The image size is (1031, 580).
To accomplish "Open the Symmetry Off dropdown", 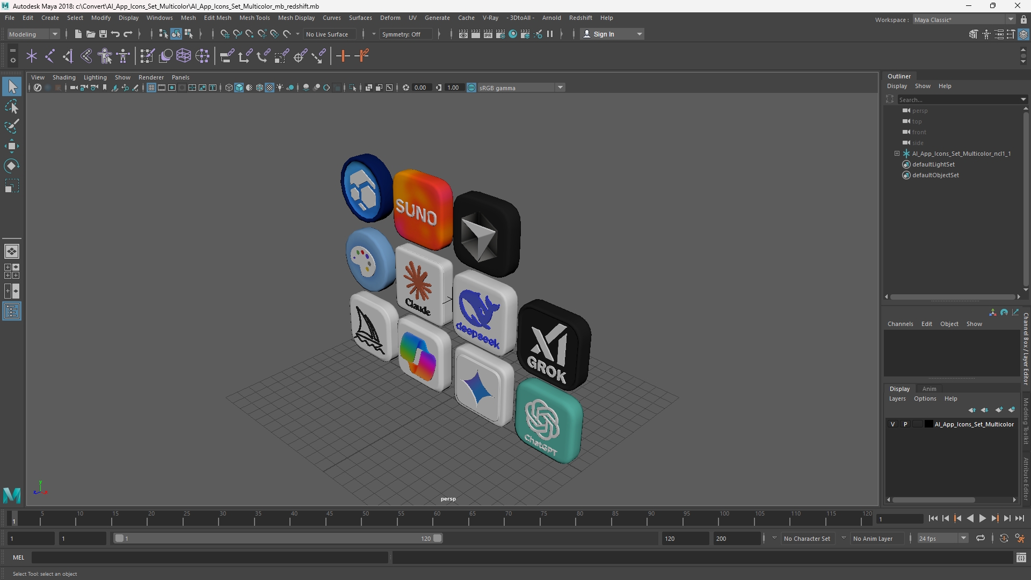I will (x=406, y=34).
